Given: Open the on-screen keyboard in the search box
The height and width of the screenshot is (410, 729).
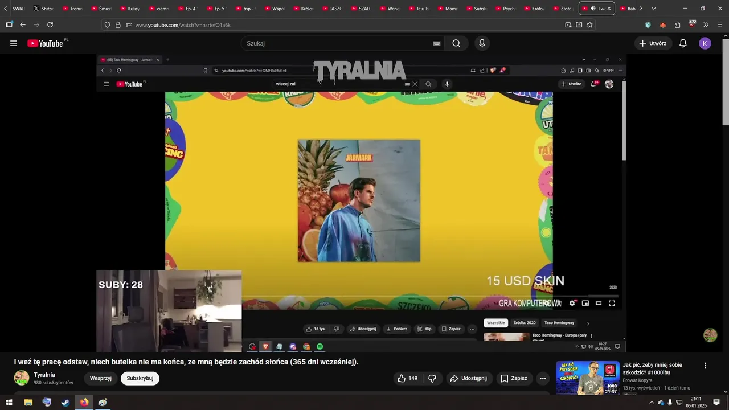Looking at the screenshot, I should [437, 43].
